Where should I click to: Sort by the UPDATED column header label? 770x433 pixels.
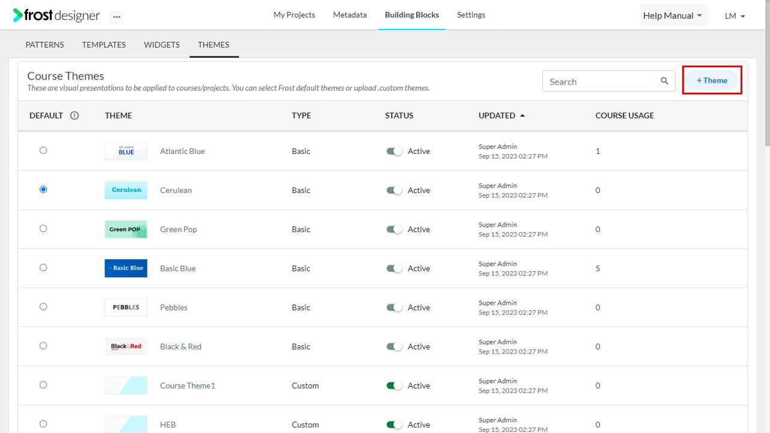(497, 115)
